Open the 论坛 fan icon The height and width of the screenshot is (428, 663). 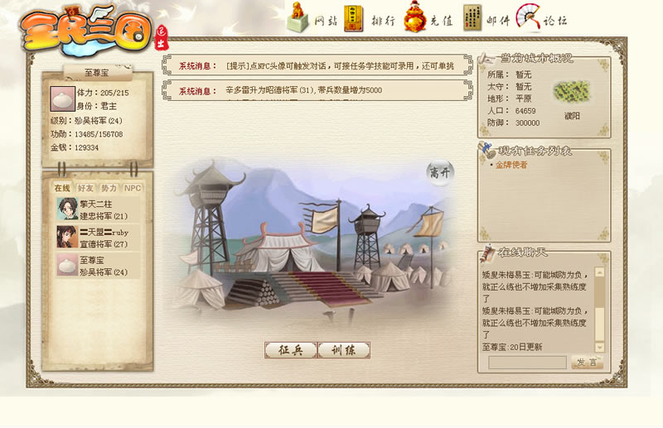(529, 17)
